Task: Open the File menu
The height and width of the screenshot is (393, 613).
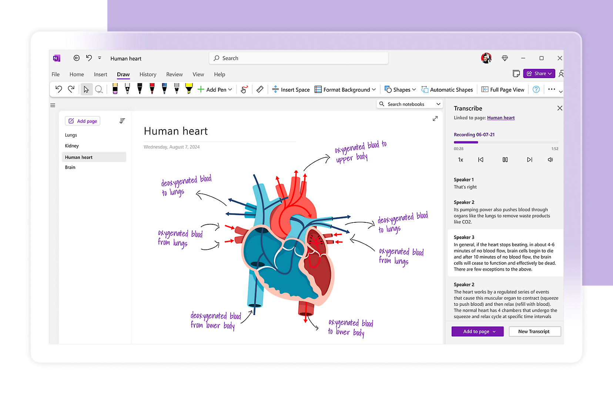Action: point(56,74)
